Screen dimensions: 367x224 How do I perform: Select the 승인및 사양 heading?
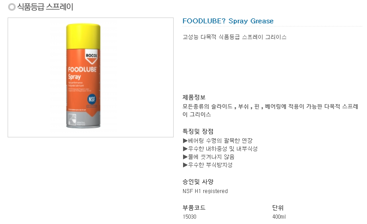[x=198, y=182]
